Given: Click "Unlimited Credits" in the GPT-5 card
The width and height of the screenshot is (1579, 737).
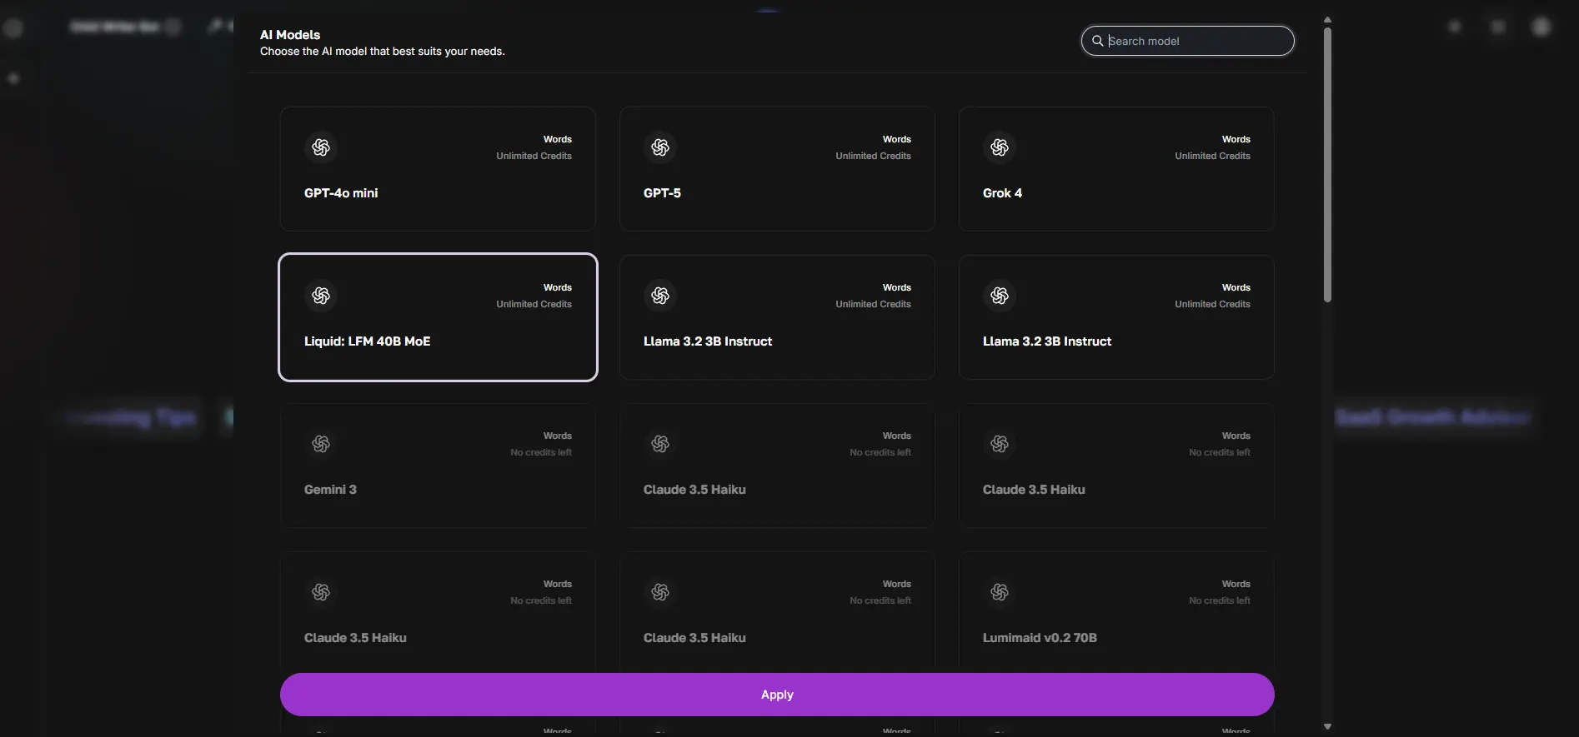Looking at the screenshot, I should coord(873,156).
